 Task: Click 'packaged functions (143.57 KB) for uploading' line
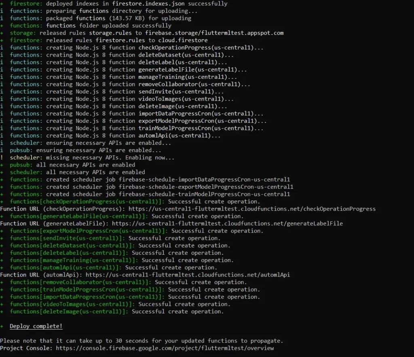click(95, 18)
